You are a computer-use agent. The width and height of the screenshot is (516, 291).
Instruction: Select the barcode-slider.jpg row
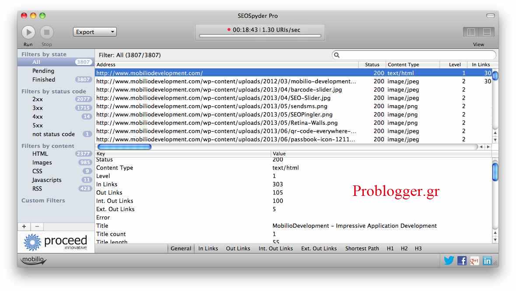click(293, 90)
